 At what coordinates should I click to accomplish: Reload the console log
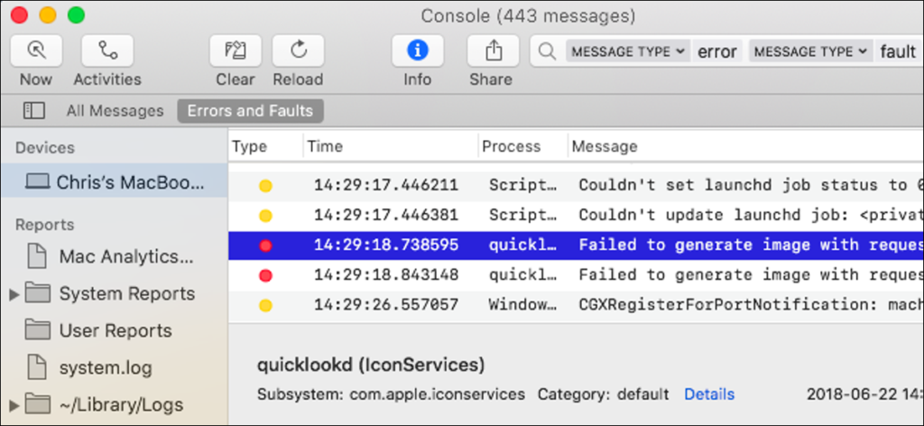pyautogui.click(x=298, y=51)
